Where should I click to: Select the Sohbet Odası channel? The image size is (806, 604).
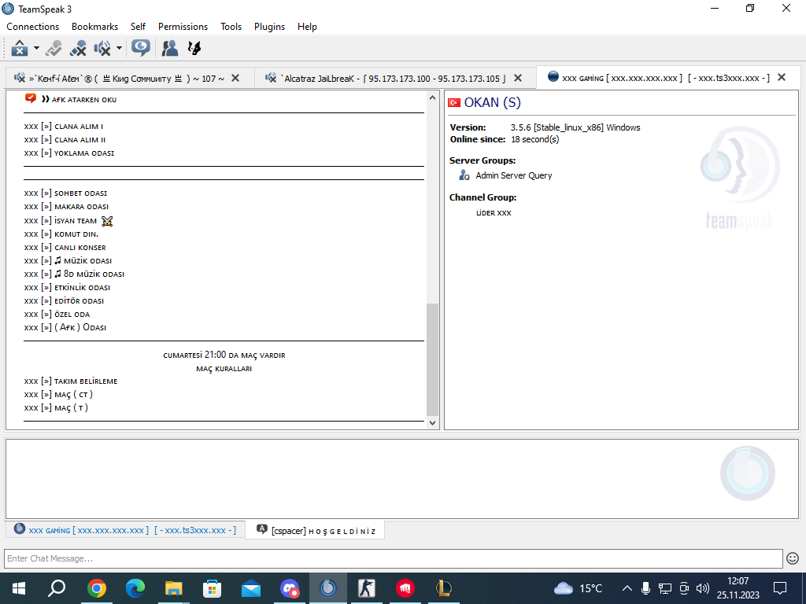click(x=65, y=193)
